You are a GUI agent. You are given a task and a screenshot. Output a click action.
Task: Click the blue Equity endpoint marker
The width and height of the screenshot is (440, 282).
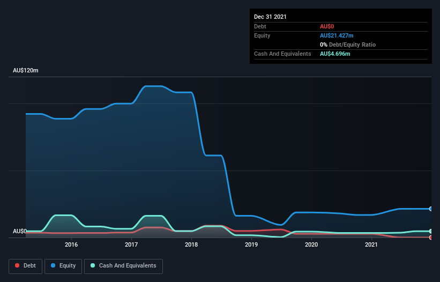coord(431,209)
